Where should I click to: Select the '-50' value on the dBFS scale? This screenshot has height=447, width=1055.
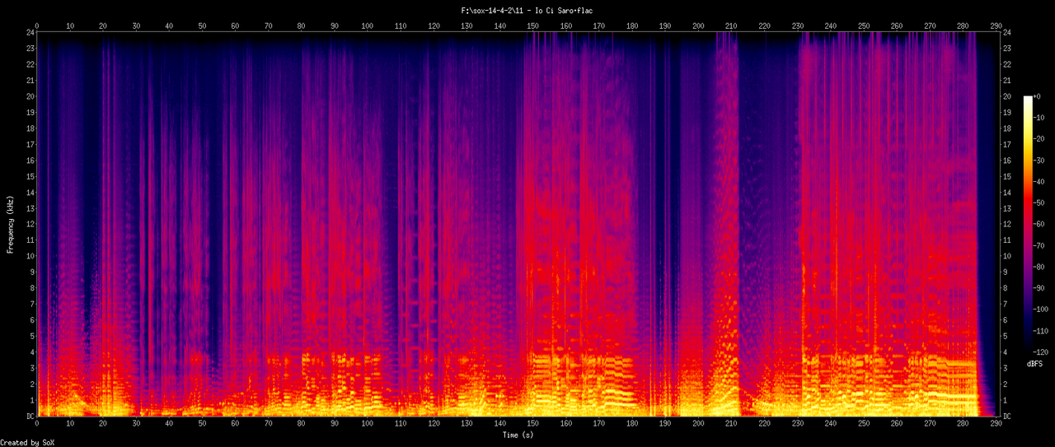(1039, 203)
